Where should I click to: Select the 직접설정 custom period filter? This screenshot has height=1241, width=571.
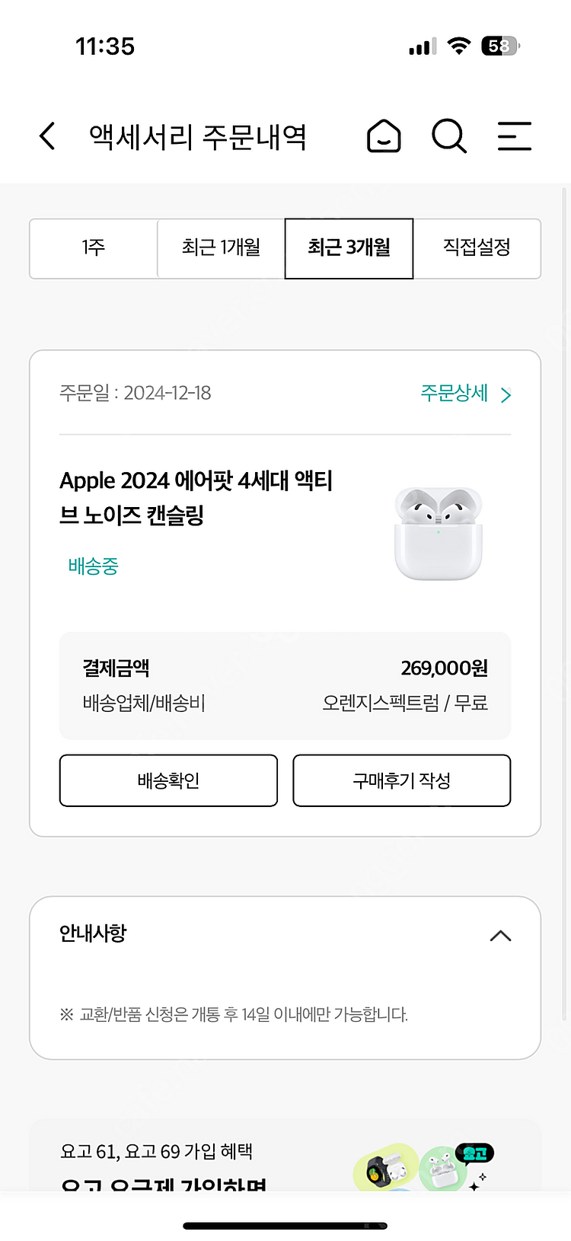pyautogui.click(x=477, y=248)
